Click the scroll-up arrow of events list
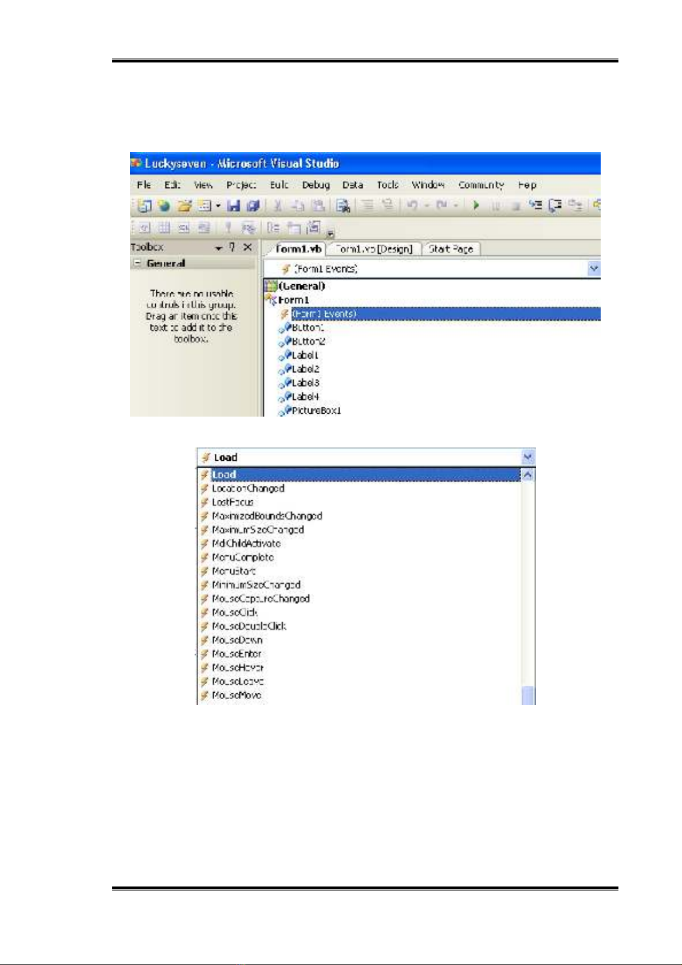The image size is (682, 965). (x=528, y=475)
